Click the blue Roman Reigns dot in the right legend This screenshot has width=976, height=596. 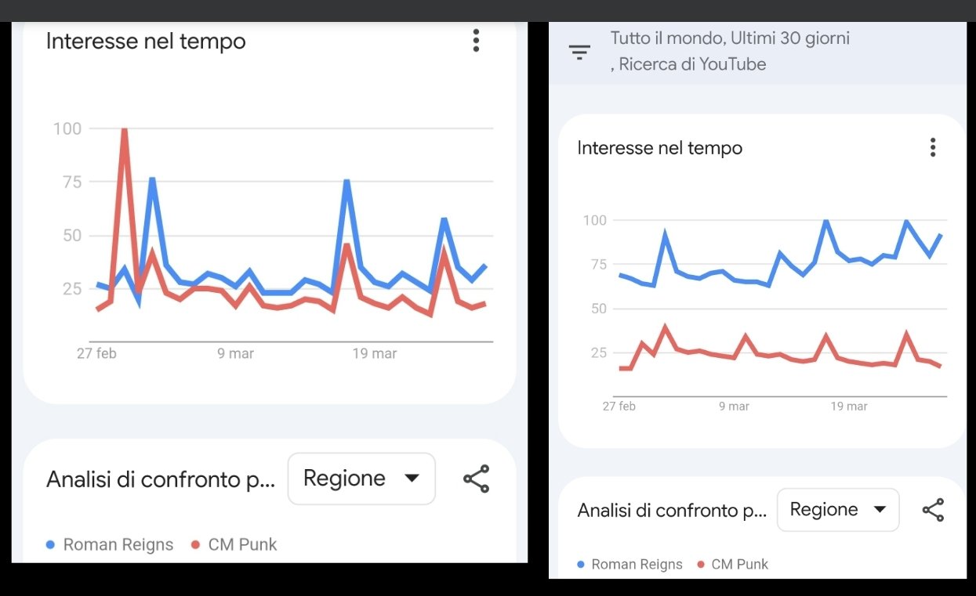point(581,564)
